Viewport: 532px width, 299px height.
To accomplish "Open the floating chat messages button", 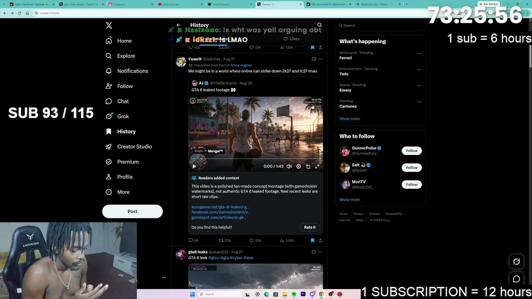I will (x=517, y=279).
